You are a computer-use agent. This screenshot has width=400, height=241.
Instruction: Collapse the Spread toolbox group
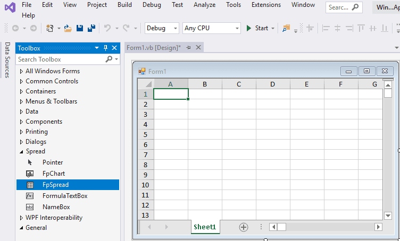[x=21, y=151]
